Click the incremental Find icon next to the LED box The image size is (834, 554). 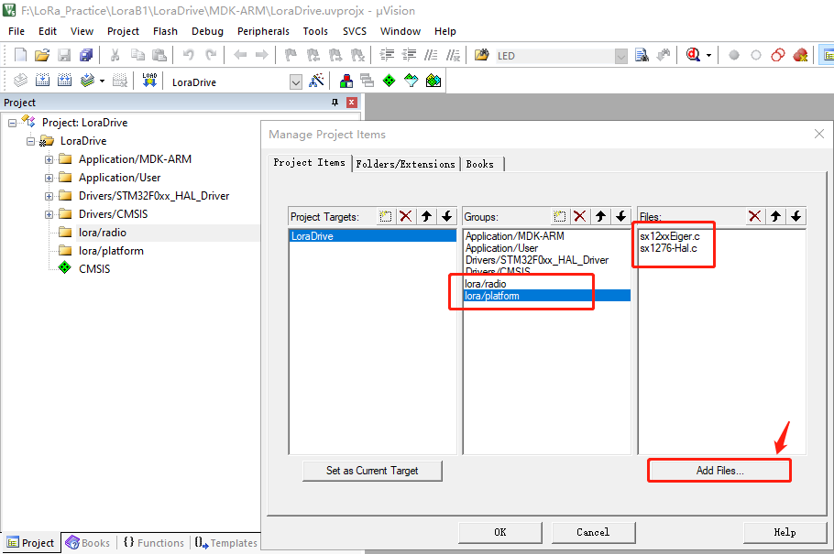click(x=664, y=55)
